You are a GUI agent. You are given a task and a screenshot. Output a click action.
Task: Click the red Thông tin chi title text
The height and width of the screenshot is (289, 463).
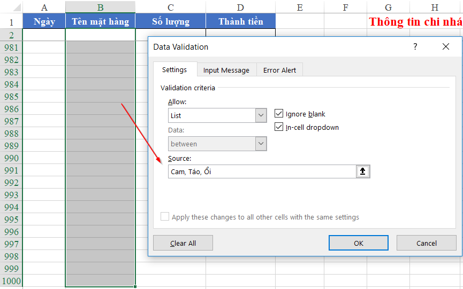pyautogui.click(x=416, y=21)
